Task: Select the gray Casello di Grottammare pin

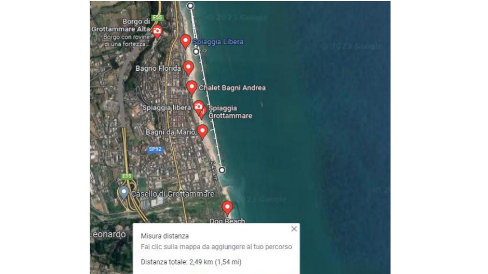Action: click(124, 193)
